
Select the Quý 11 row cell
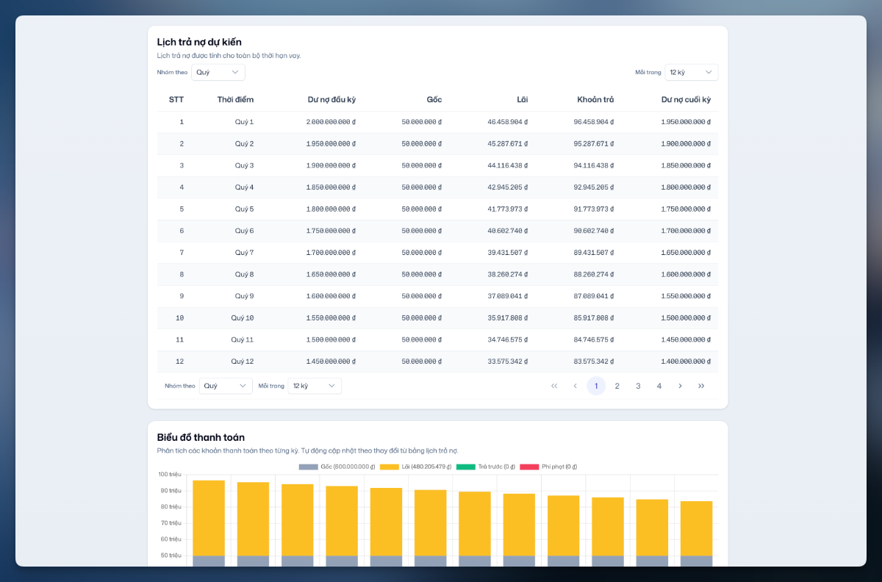243,339
